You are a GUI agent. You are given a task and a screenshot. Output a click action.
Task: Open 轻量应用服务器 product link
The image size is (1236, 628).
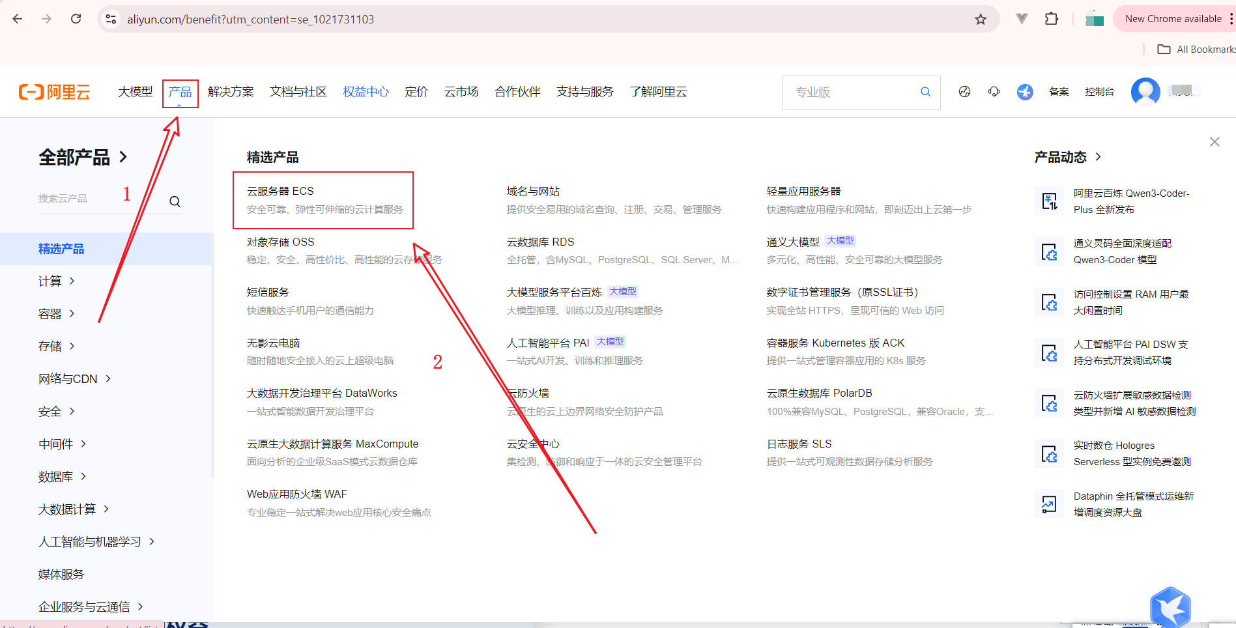(804, 191)
